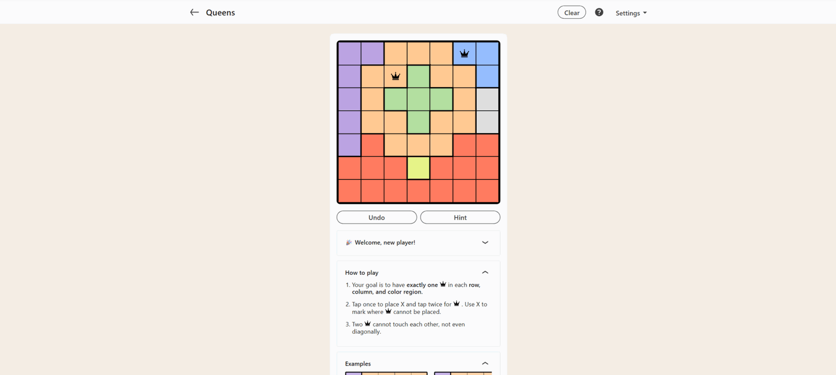Select the upper gray cell on right edge
Image resolution: width=836 pixels, height=375 pixels.
click(x=487, y=99)
